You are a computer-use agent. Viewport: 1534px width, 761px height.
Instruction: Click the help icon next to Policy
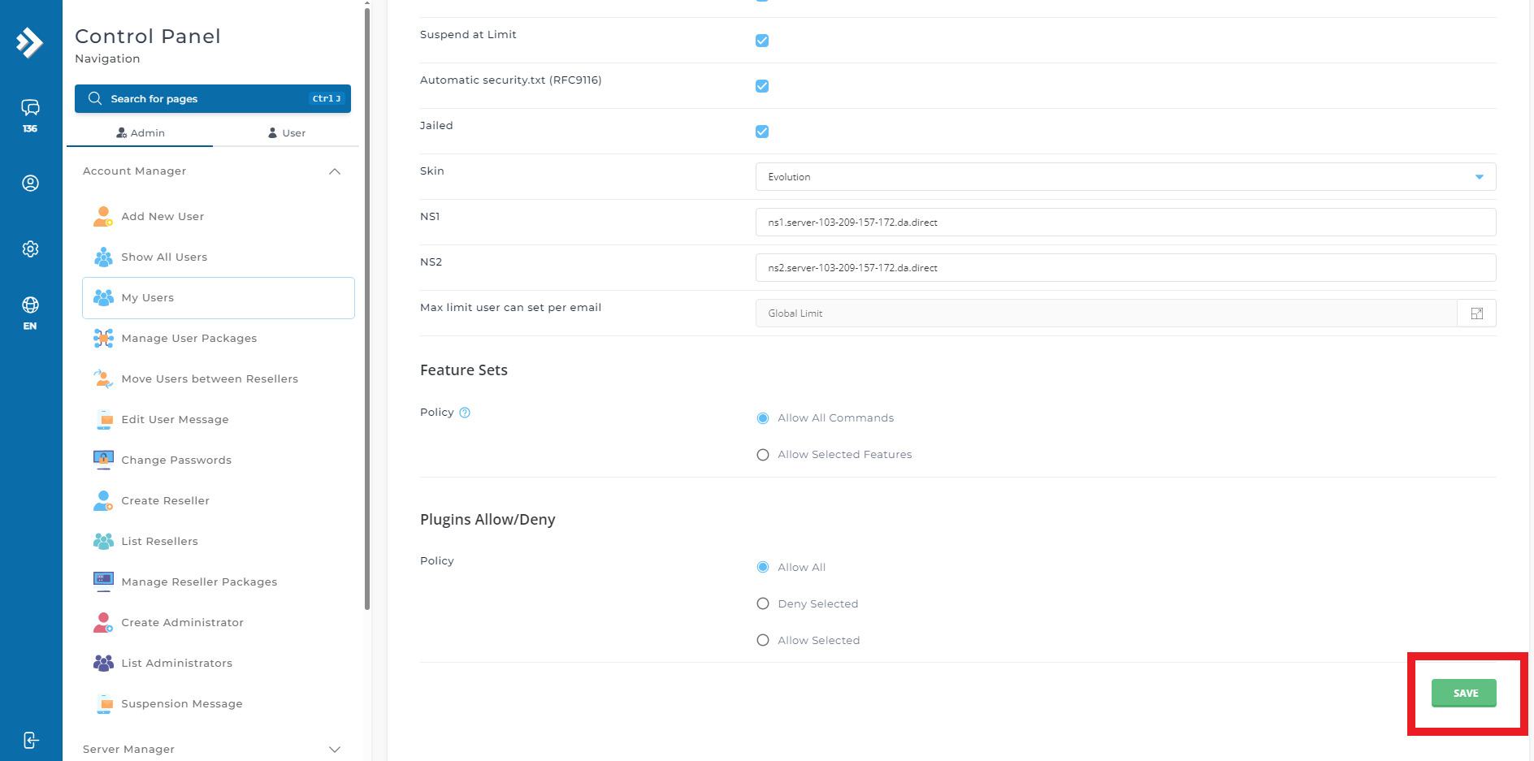click(x=465, y=413)
